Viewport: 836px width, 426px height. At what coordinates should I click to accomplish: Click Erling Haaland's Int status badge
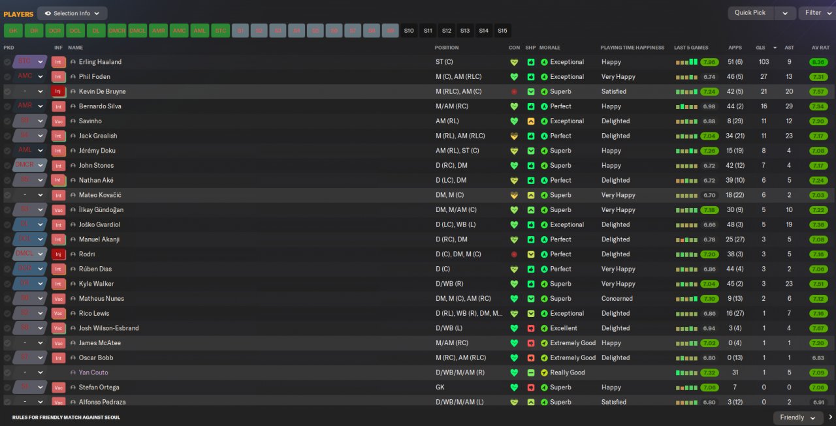pos(58,62)
